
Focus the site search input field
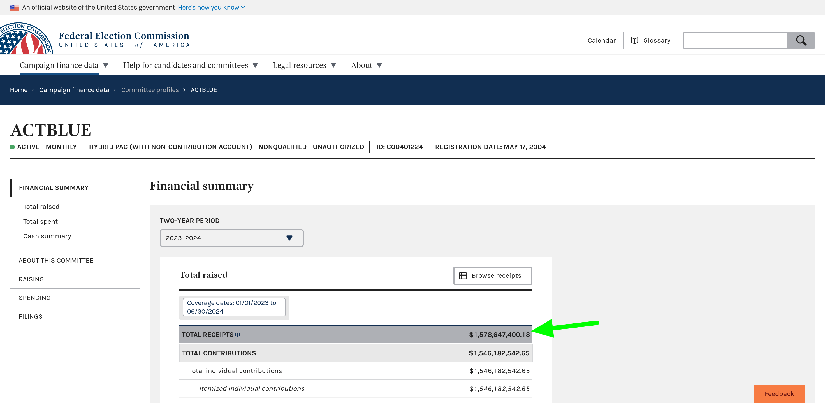pyautogui.click(x=735, y=40)
